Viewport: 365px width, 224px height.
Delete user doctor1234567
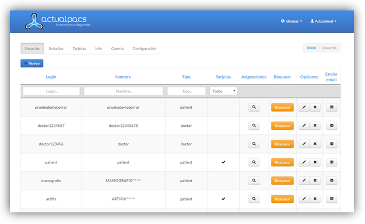tap(315, 126)
